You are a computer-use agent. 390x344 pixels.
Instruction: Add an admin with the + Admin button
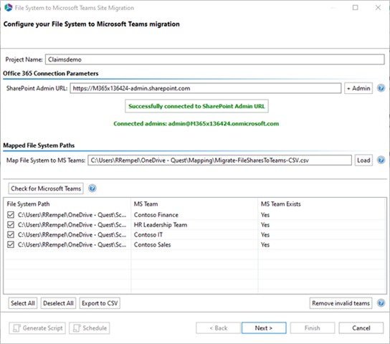coord(358,88)
